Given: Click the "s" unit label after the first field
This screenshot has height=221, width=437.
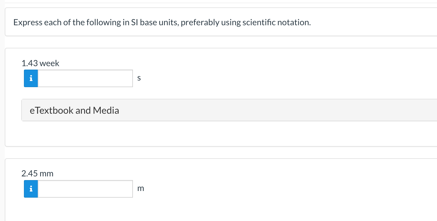Looking at the screenshot, I should pyautogui.click(x=139, y=78).
